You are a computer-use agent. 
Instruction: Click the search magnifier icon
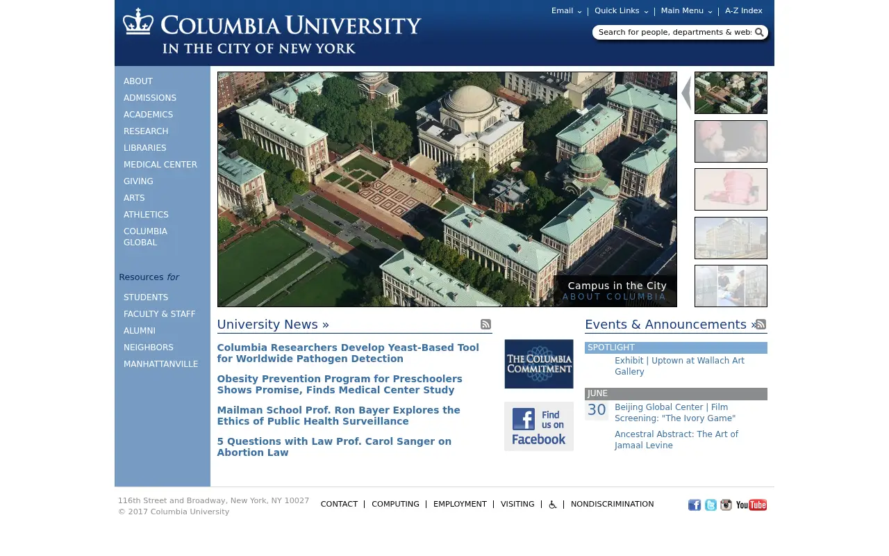coord(759,32)
